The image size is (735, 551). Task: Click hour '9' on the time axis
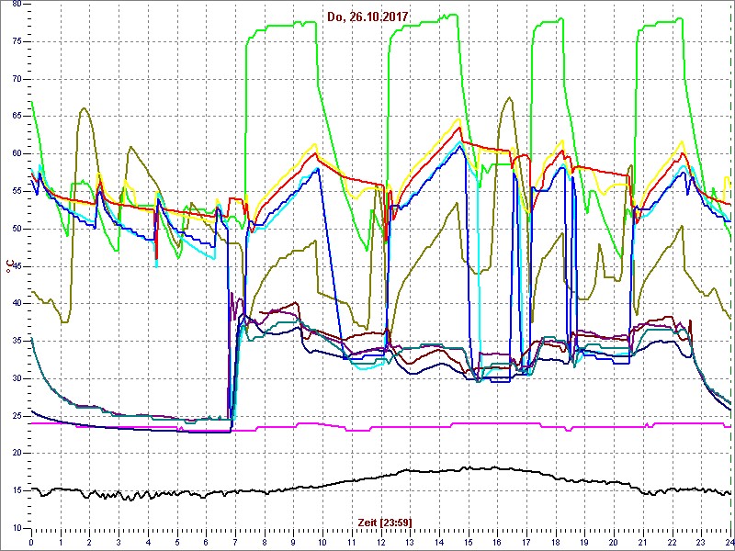[293, 542]
